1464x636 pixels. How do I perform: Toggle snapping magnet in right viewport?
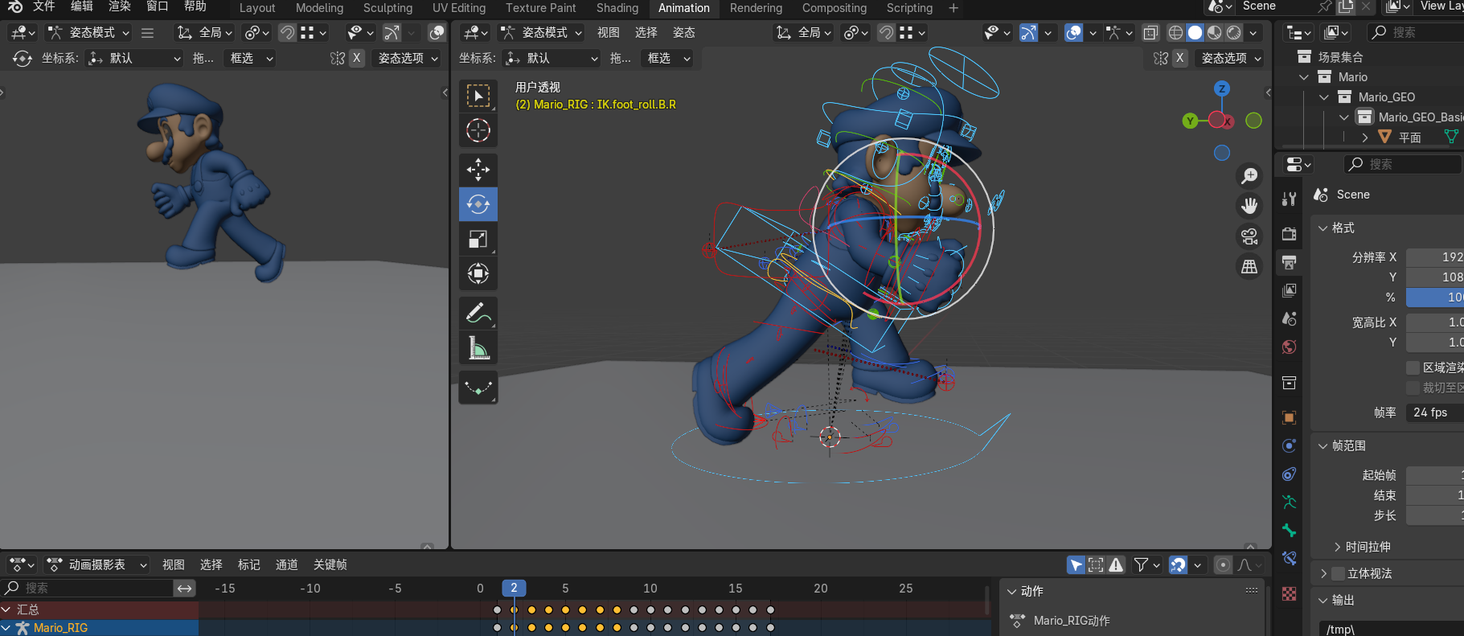886,33
